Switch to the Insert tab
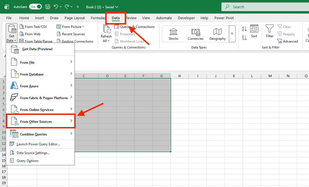Screen dimensions: 309x187 (x=40, y=18)
